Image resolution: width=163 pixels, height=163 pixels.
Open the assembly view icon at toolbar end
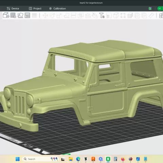tap(161, 15)
